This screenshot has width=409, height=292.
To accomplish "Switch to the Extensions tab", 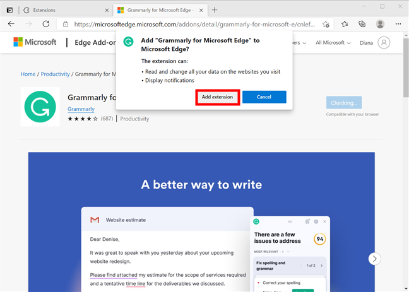I will pyautogui.click(x=66, y=10).
